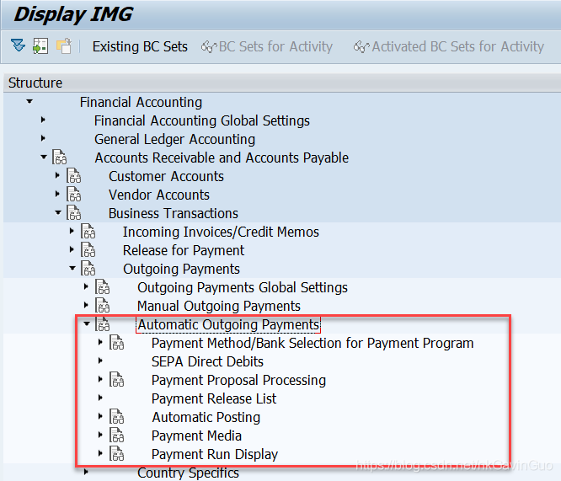Open documentation icon for Outgoing Payments
This screenshot has height=481, width=561.
tap(88, 269)
